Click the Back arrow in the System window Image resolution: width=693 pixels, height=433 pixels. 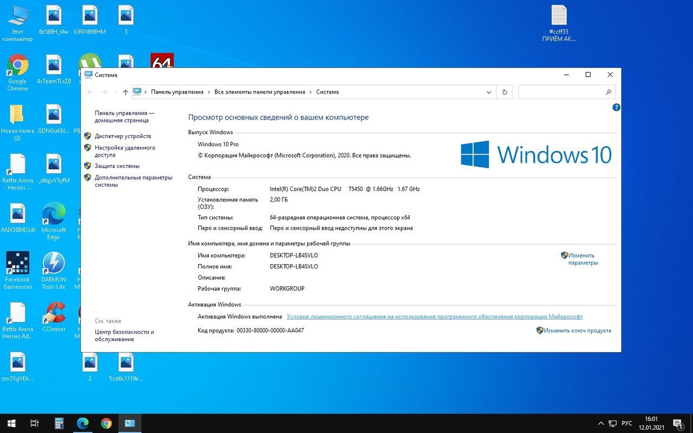(90, 92)
